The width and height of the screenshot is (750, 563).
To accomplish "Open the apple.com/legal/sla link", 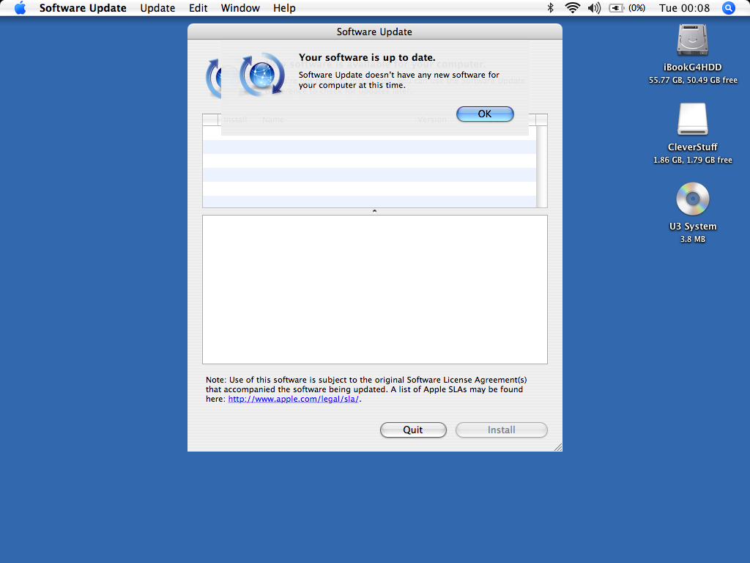I will tap(293, 399).
